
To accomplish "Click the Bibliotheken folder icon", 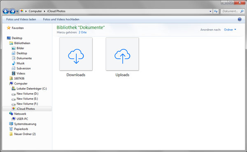I will (x=11, y=43).
